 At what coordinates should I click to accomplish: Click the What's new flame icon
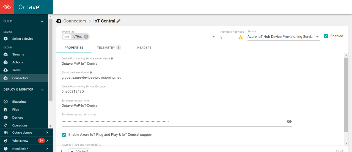click(x=5, y=141)
